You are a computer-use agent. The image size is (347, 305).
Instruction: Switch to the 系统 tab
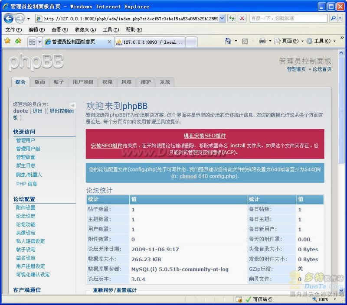pos(165,82)
